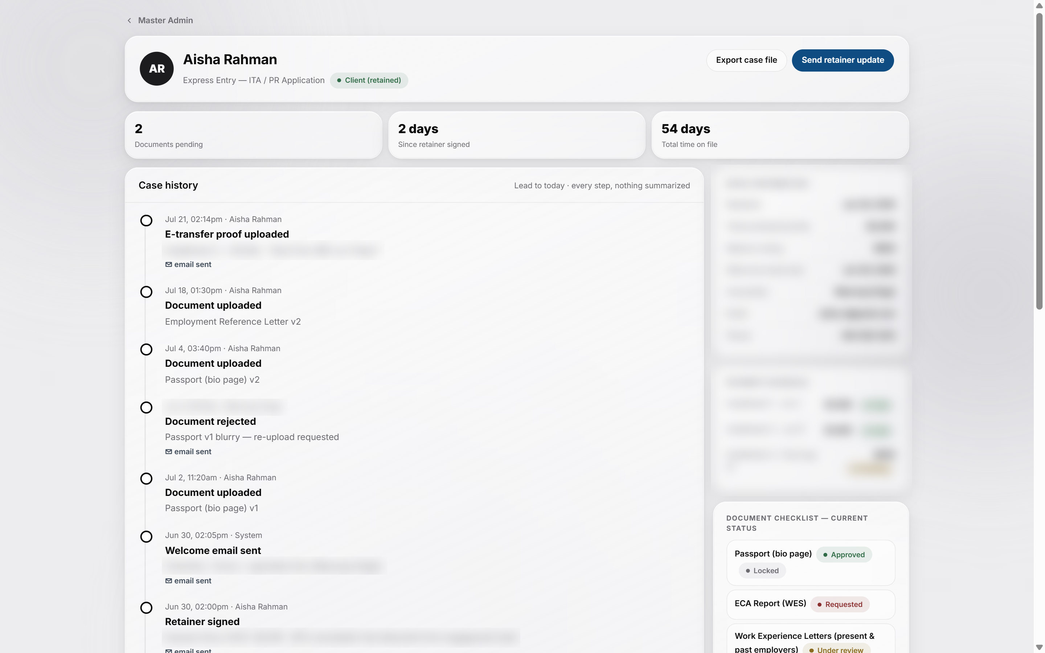
Task: Click the 'Welcome email sent' title
Action: point(213,551)
